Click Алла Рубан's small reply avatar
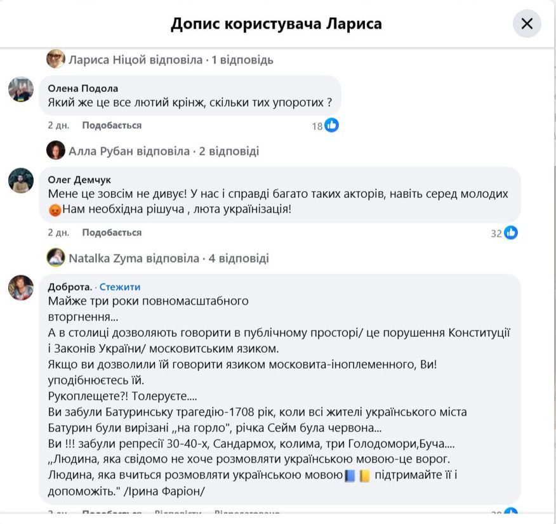556x524 pixels. pyautogui.click(x=56, y=151)
